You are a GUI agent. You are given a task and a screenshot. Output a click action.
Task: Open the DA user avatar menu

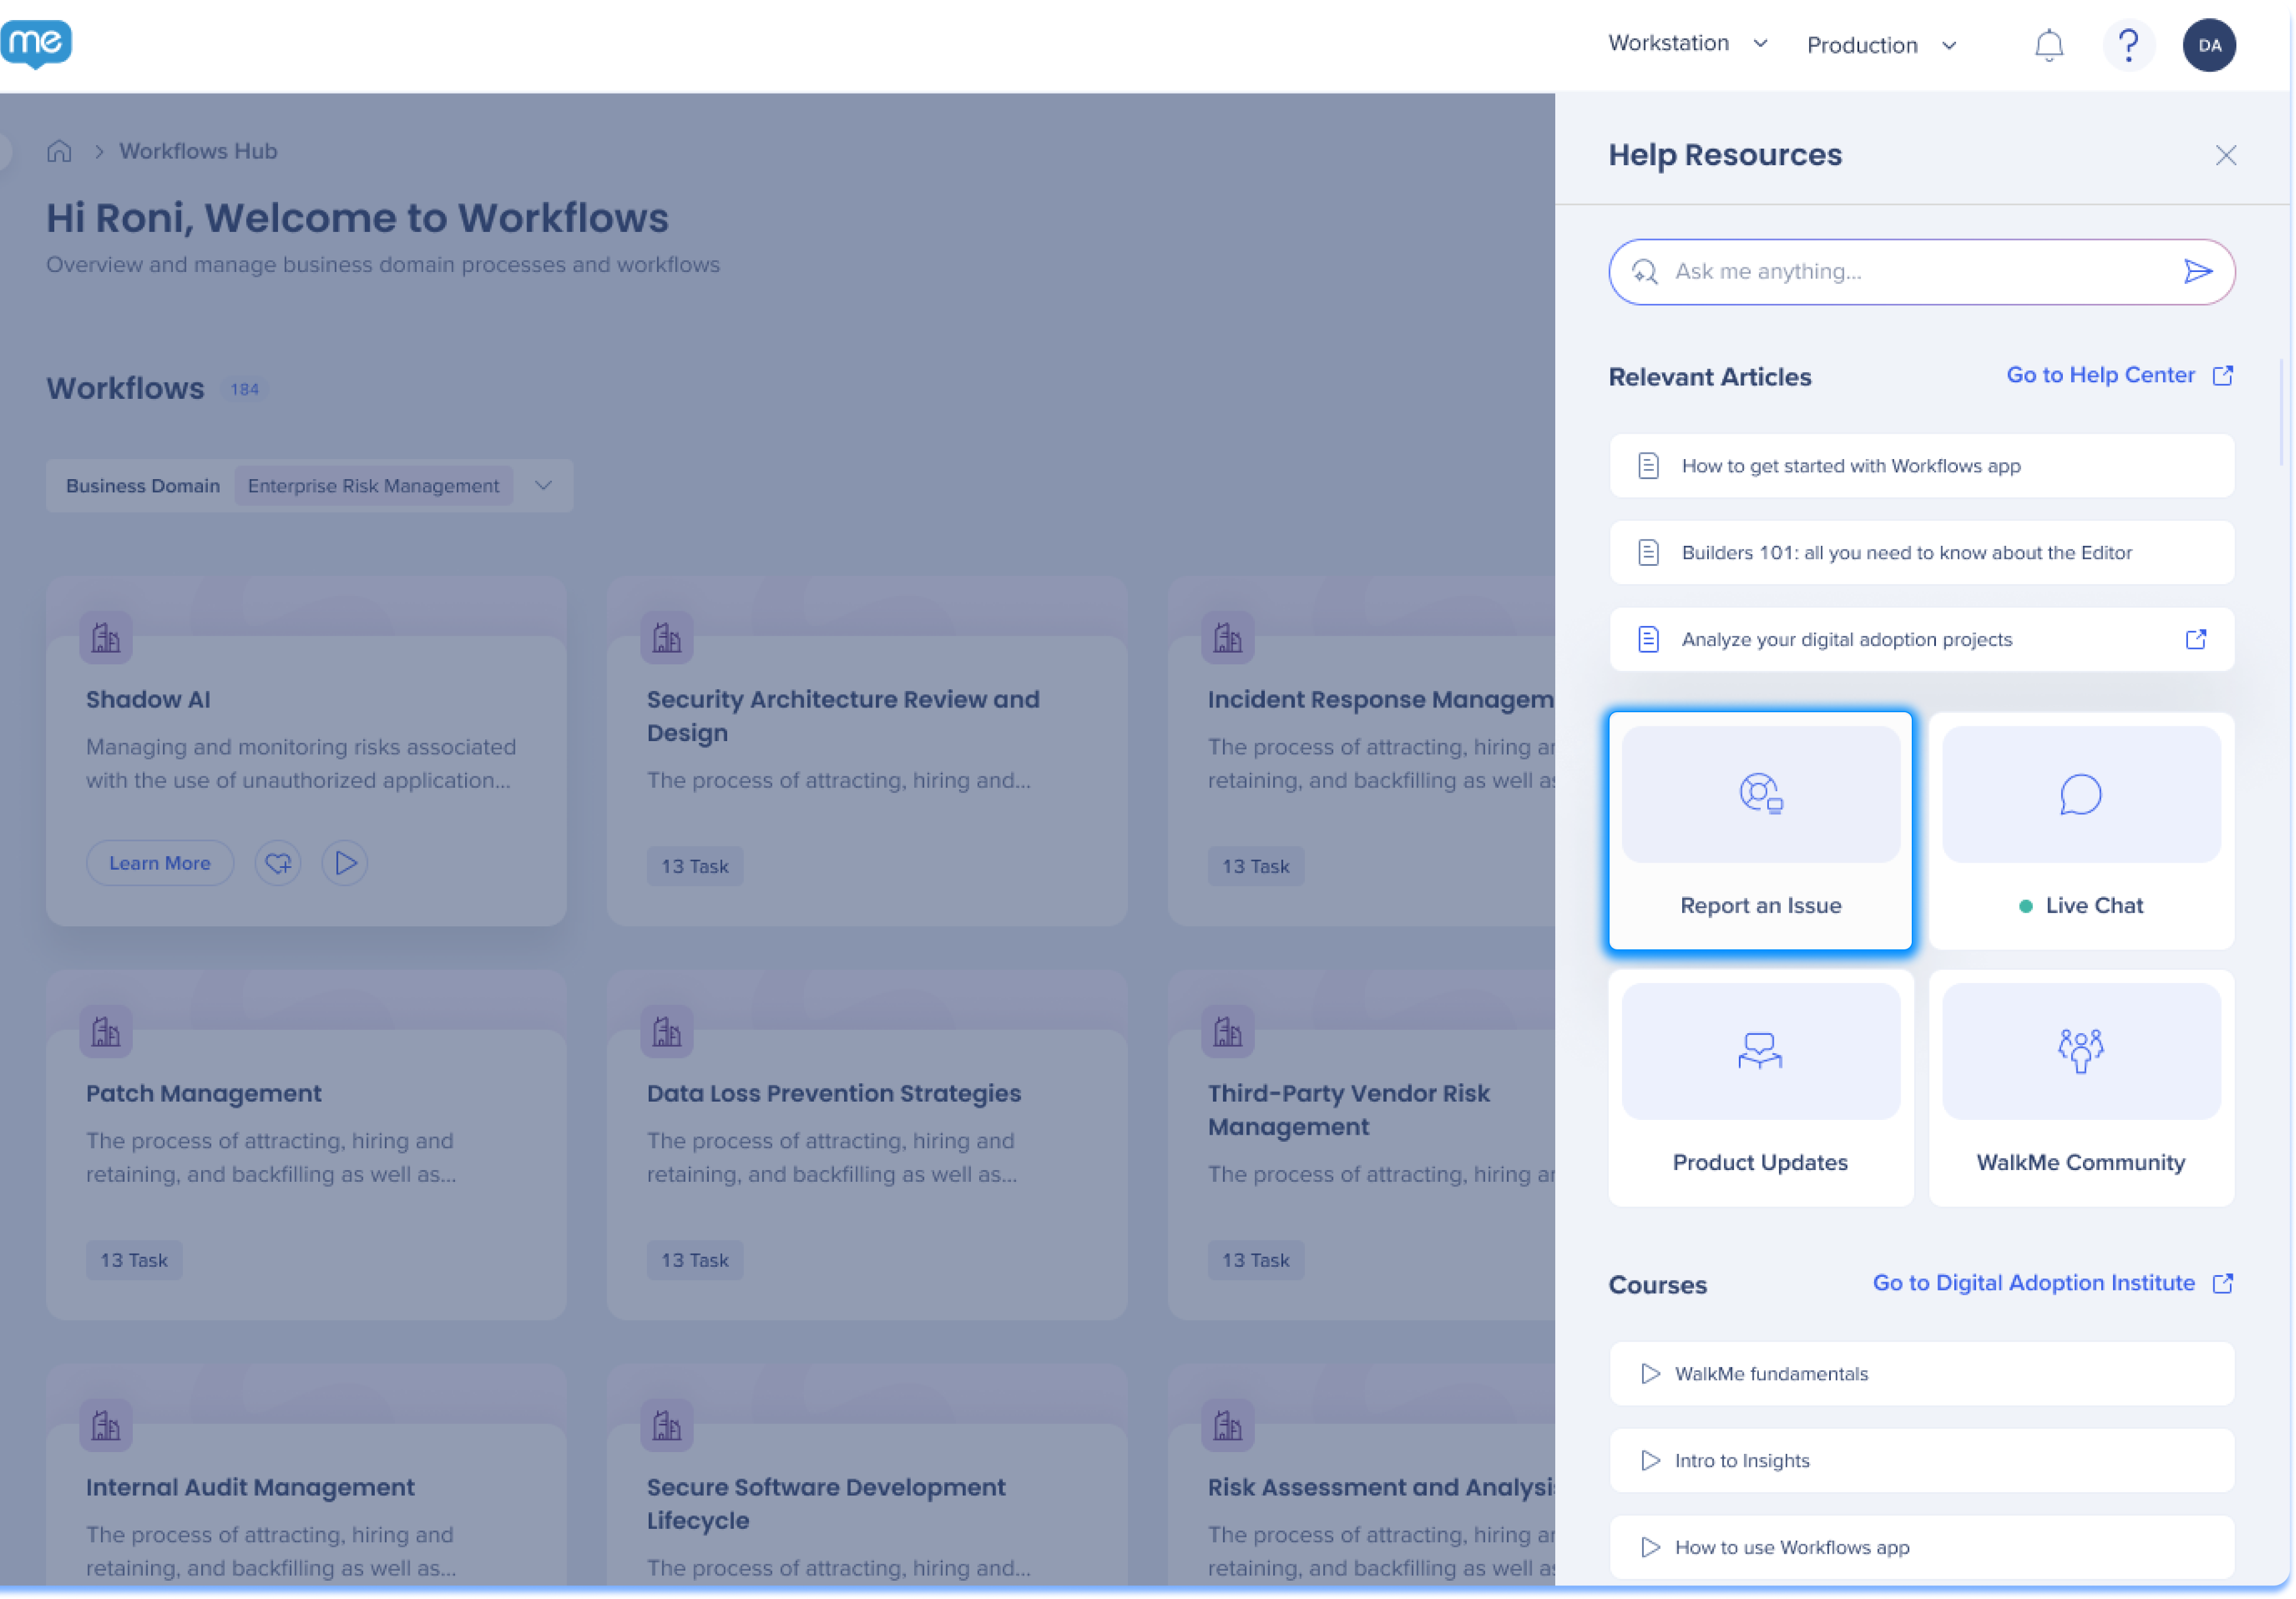(x=2209, y=45)
